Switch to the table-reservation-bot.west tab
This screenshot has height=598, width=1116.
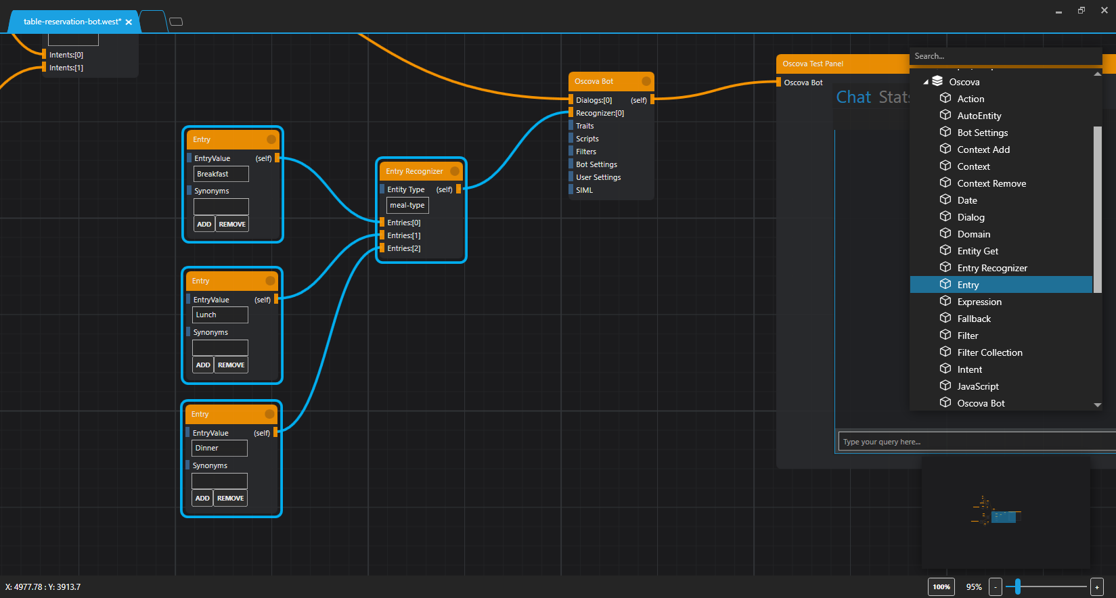72,22
